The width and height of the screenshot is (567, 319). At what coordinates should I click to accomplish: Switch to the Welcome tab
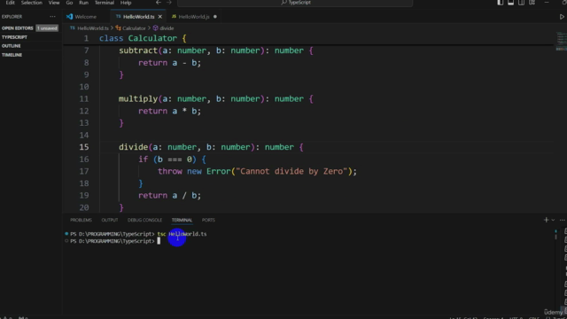(x=85, y=17)
